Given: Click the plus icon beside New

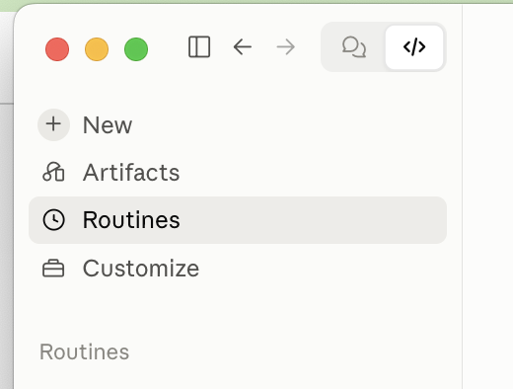Looking at the screenshot, I should 53,124.
